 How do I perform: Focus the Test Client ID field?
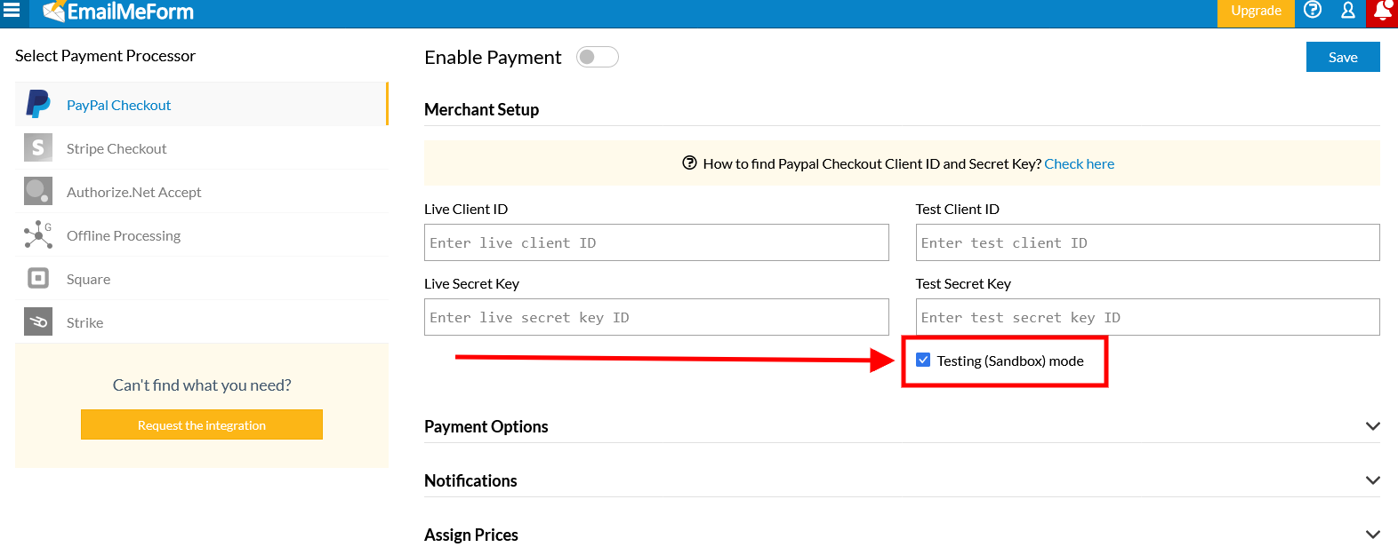click(1148, 242)
